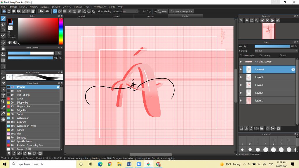Enable the grid snap icon
The height and width of the screenshot is (168, 299).
point(65,11)
